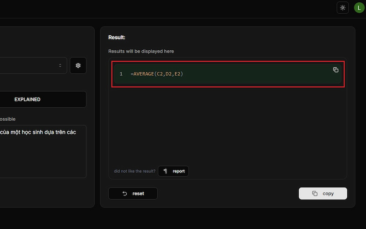The height and width of the screenshot is (229, 366).
Task: Open the green L user avatar menu
Action: (x=359, y=8)
